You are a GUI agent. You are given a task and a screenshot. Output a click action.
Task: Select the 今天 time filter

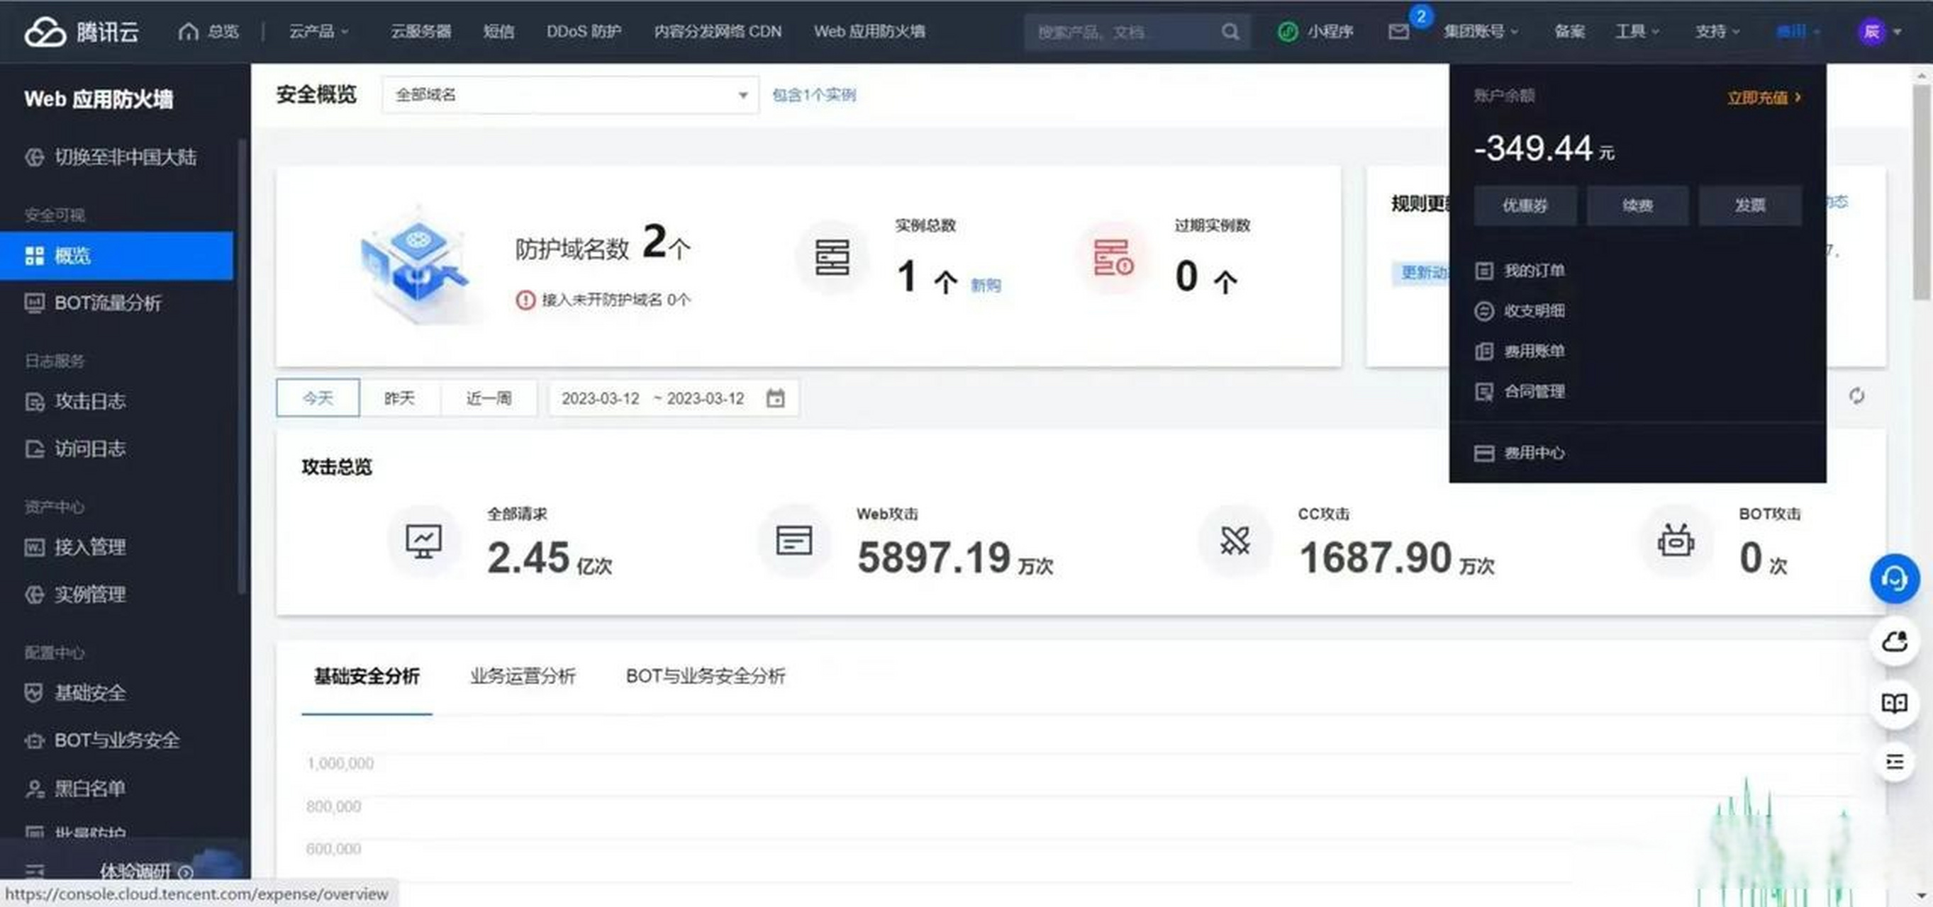[318, 398]
